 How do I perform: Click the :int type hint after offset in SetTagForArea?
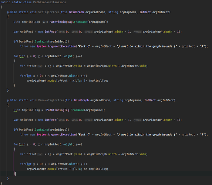[x=40, y=66]
